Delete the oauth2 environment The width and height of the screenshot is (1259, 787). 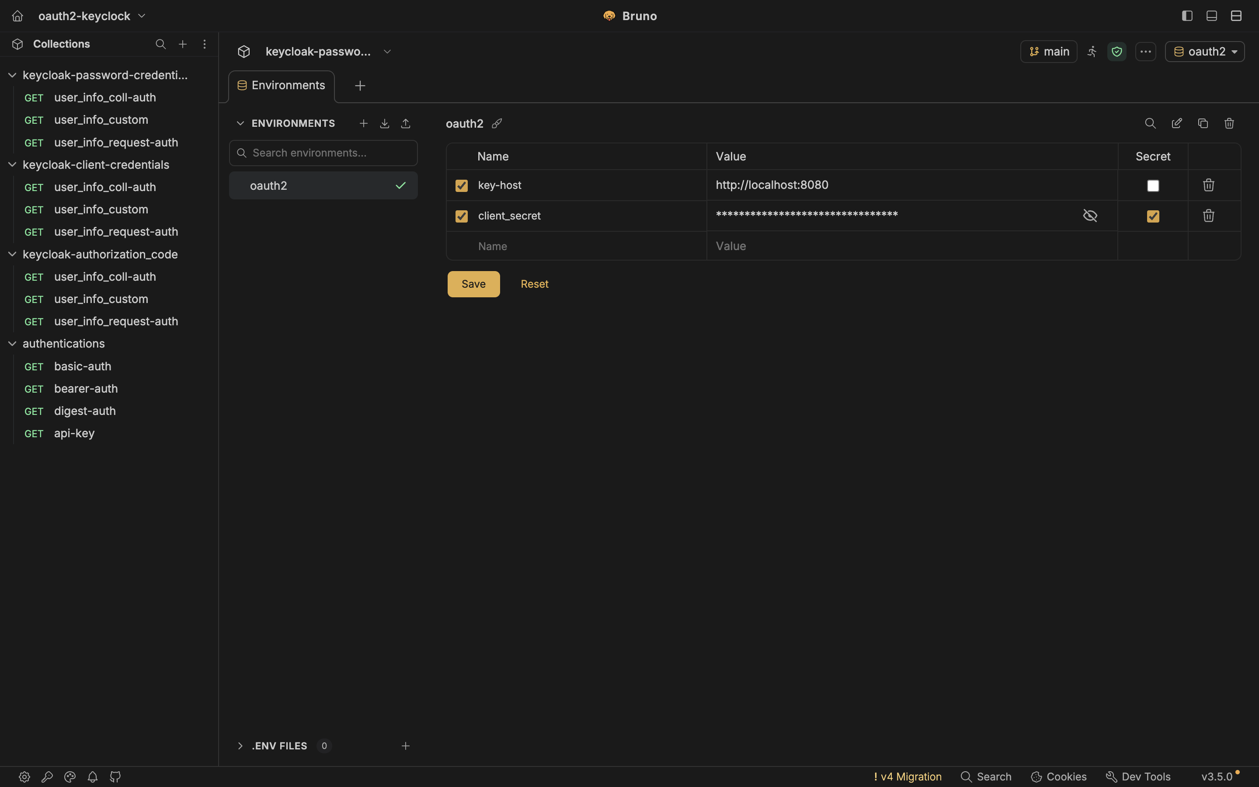pyautogui.click(x=1229, y=123)
